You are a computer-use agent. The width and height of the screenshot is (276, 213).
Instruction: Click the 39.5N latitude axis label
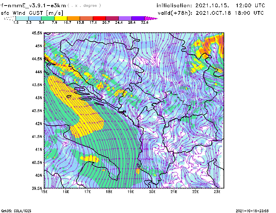coord(37,188)
